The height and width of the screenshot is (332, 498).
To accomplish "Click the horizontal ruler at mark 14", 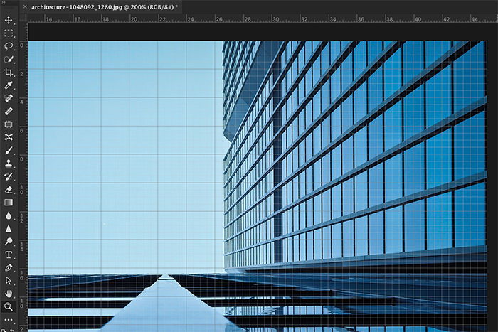I will pos(48,19).
